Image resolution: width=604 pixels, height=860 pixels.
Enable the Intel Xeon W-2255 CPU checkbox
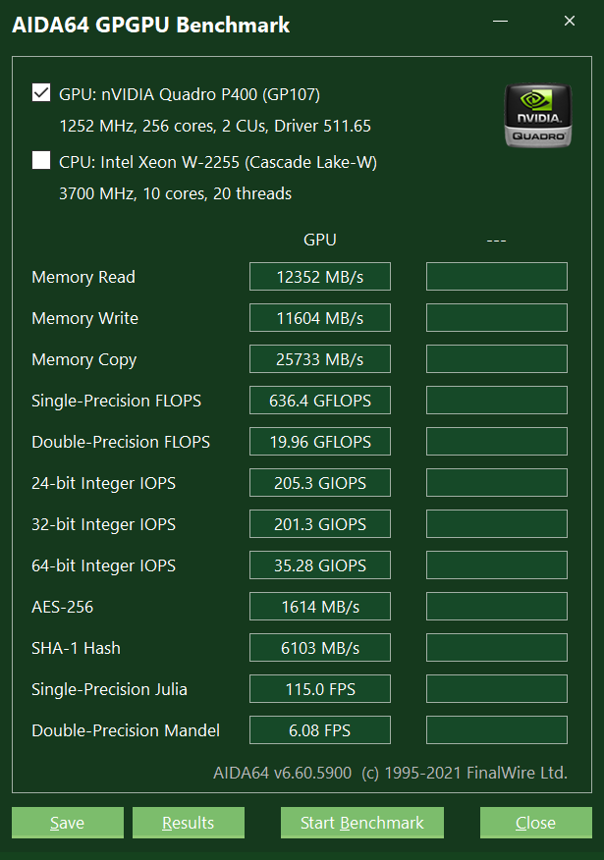(x=41, y=160)
